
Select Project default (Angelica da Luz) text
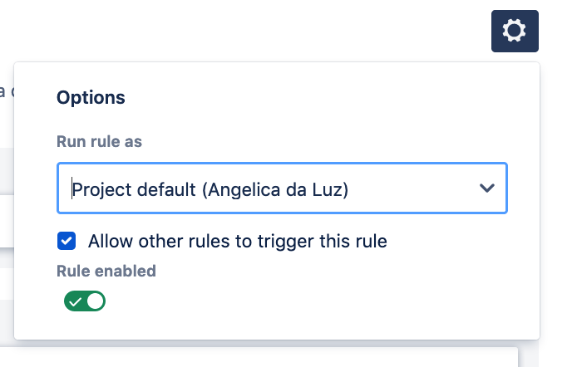point(210,190)
